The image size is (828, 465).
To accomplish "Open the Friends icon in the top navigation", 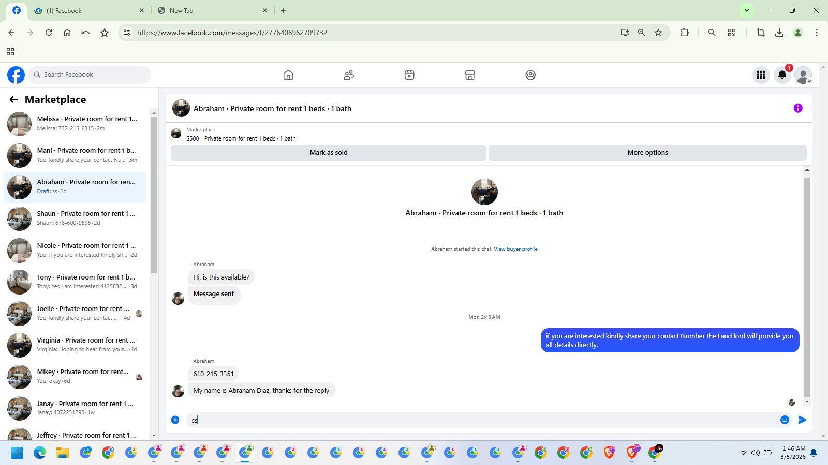I will click(349, 75).
